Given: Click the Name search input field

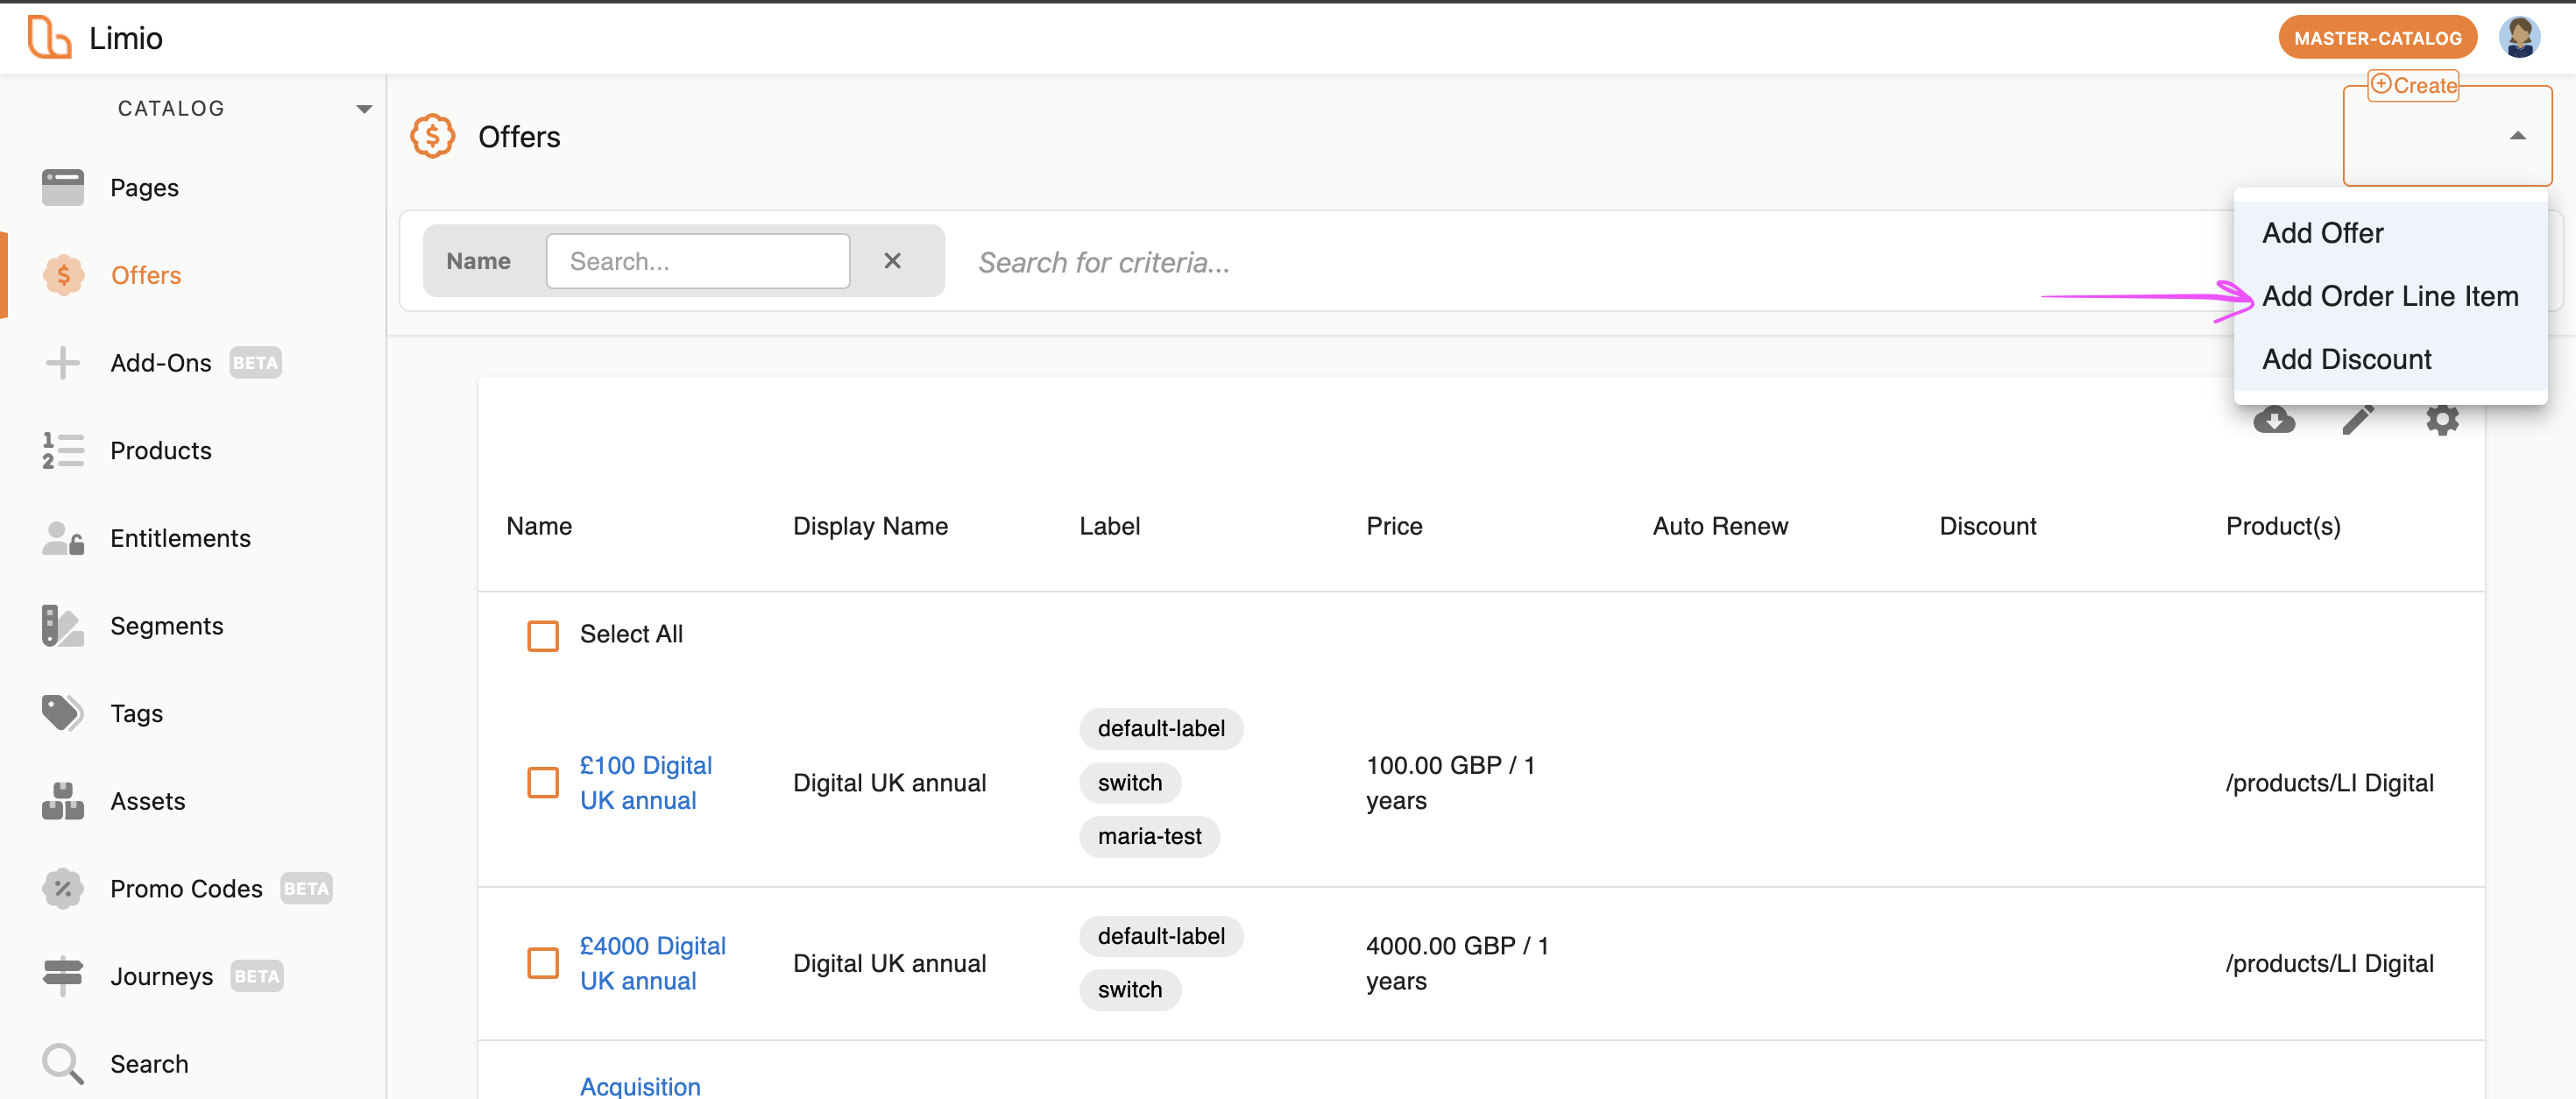Looking at the screenshot, I should click(x=697, y=262).
